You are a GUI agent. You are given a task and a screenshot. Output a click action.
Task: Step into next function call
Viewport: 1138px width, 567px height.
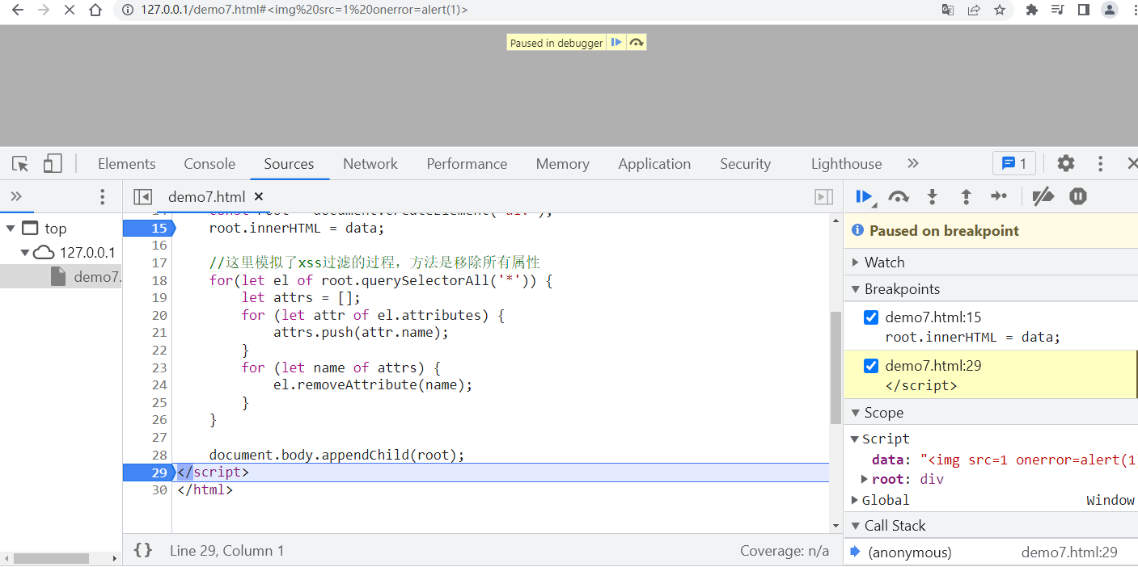point(933,196)
